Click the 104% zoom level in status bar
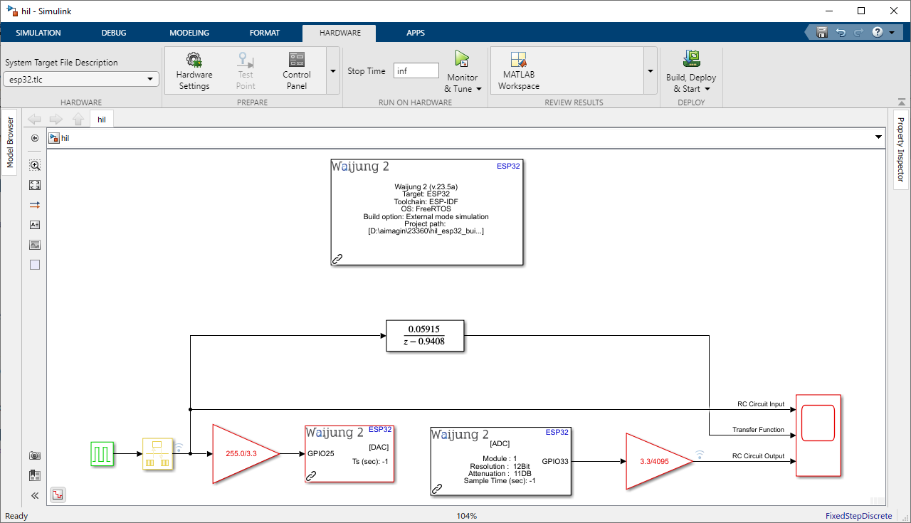Screen dimensions: 911x523 [x=467, y=516]
